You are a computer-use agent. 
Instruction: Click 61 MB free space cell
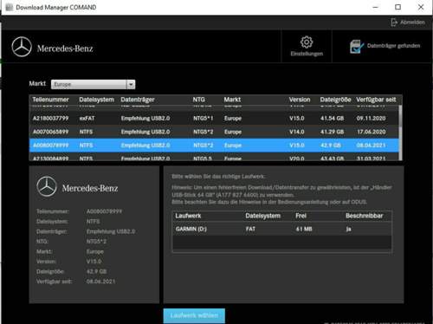click(304, 229)
